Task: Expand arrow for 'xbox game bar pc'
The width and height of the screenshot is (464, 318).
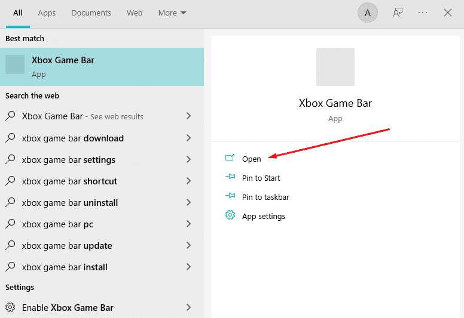Action: click(188, 224)
